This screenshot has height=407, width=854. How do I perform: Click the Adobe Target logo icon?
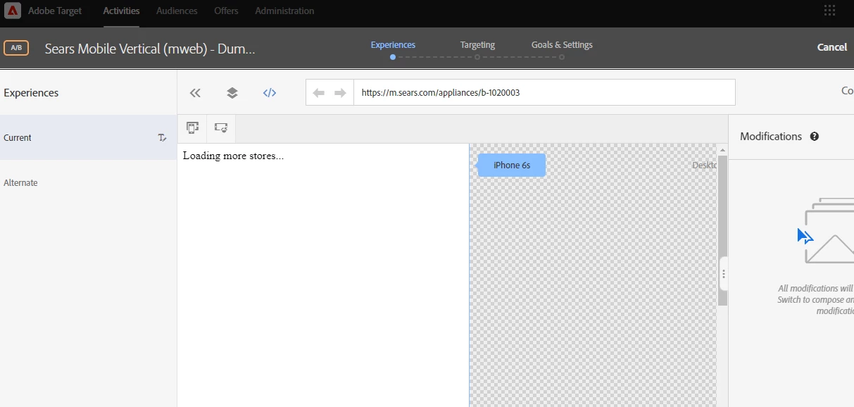coord(13,11)
